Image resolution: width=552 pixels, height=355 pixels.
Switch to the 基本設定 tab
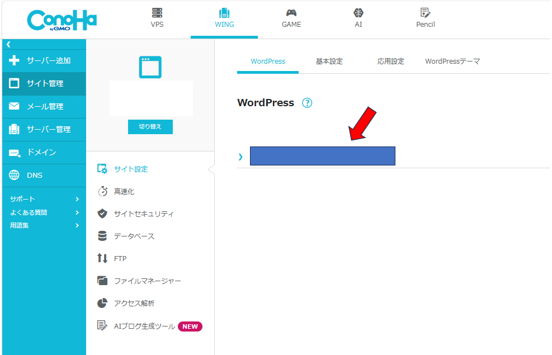[x=329, y=61]
